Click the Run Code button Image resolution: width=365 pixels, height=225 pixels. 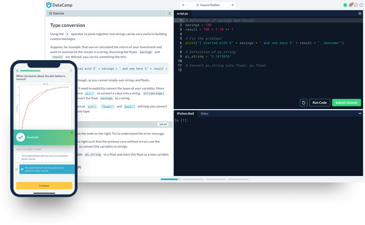pos(320,103)
